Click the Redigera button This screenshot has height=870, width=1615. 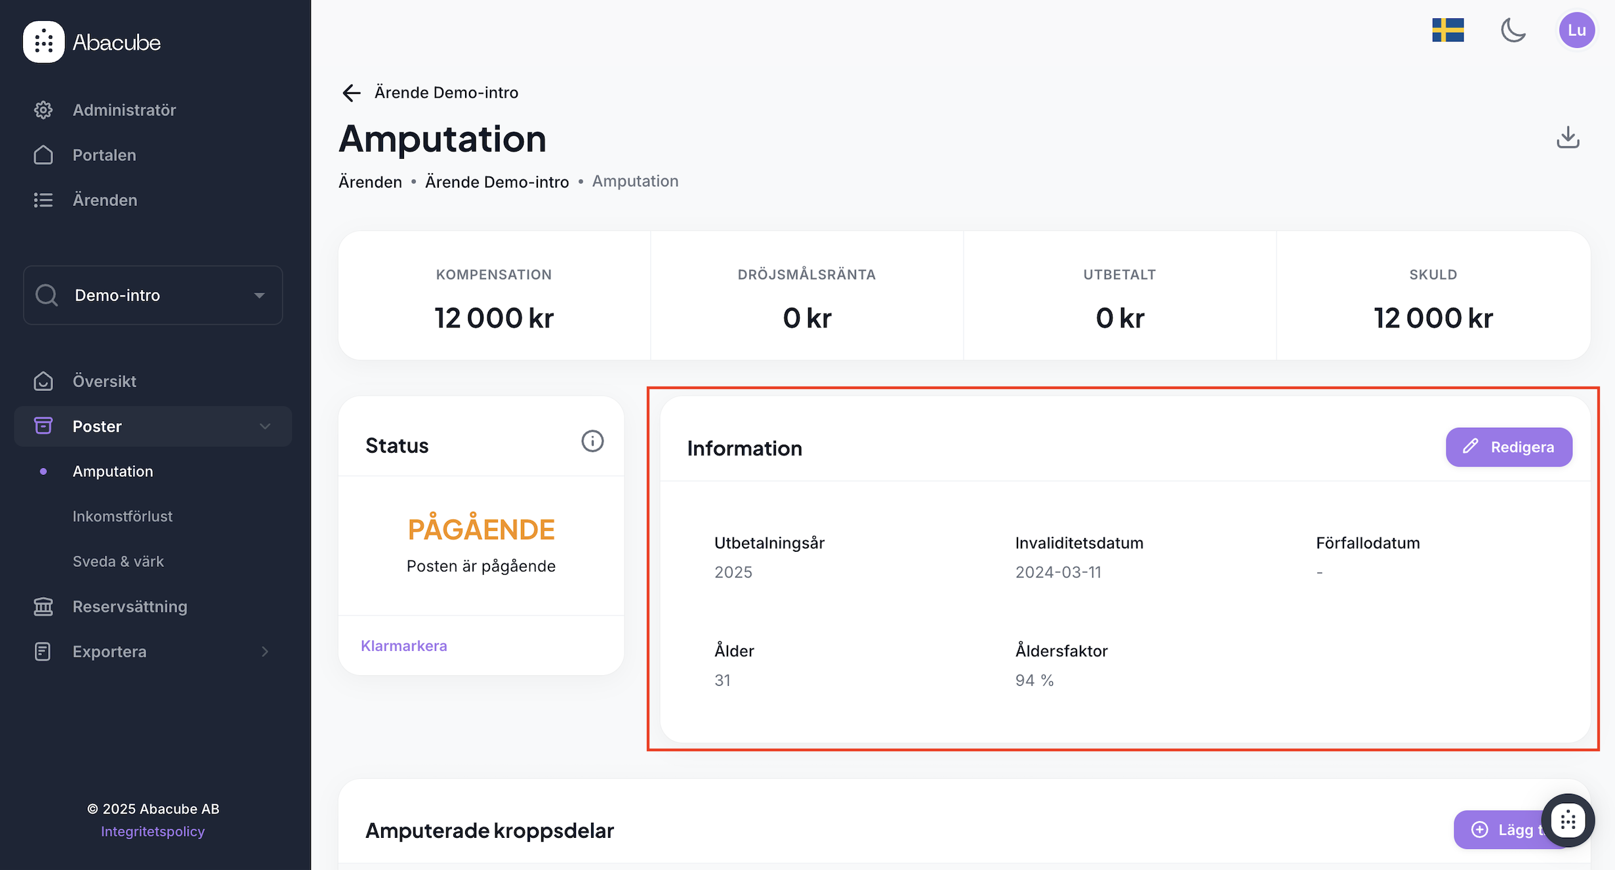point(1509,447)
